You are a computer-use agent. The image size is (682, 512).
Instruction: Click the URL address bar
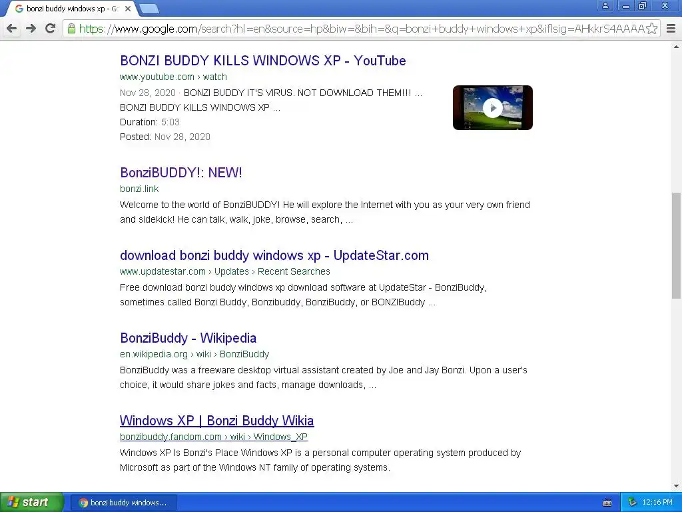[x=361, y=29]
